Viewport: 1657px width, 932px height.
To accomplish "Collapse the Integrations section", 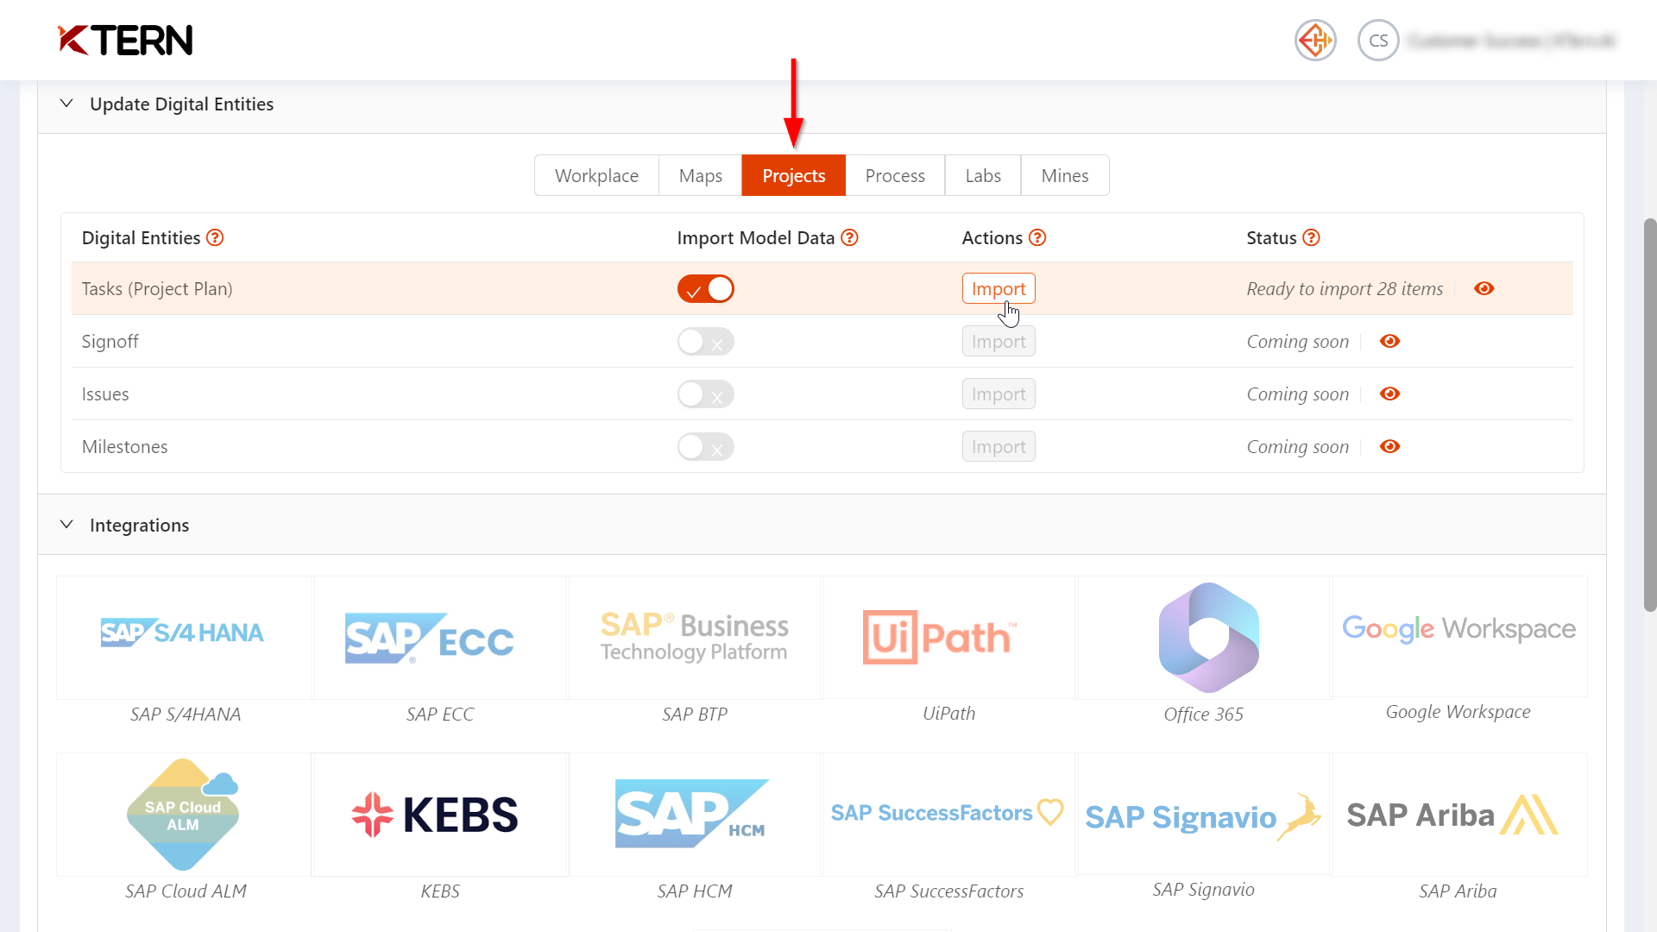I will (66, 525).
